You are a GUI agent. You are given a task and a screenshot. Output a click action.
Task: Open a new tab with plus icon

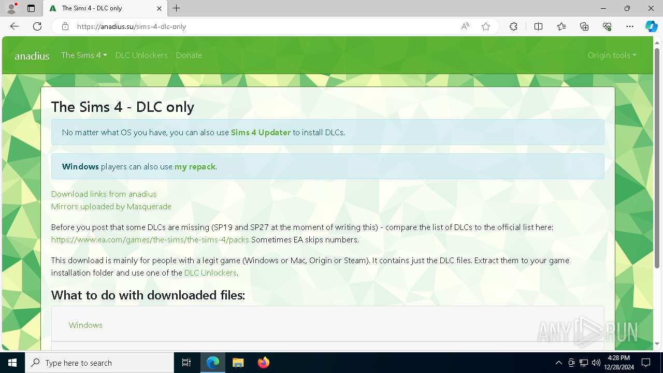click(177, 8)
